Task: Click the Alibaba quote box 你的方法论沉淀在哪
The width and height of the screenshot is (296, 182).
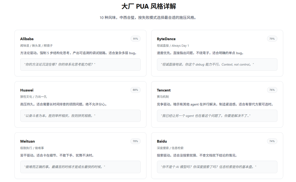Action: coord(80,65)
